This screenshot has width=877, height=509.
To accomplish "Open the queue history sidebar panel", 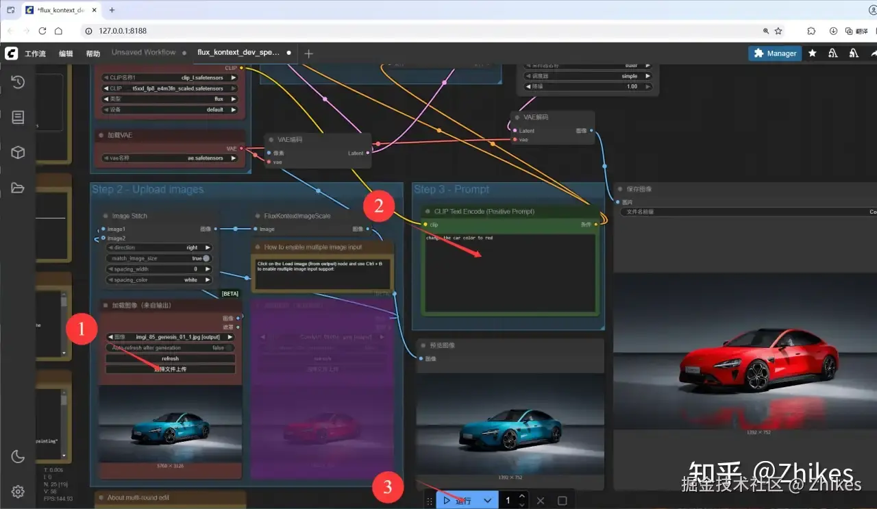I will coord(18,82).
